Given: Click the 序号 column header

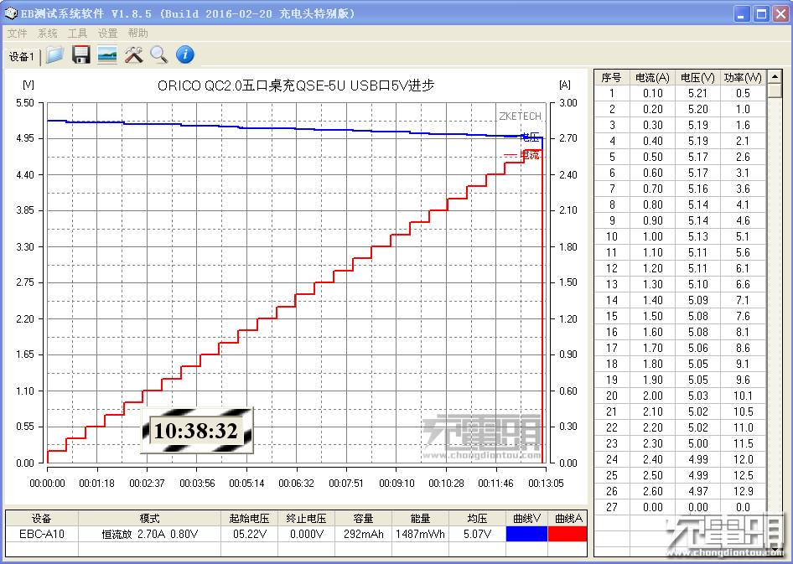Looking at the screenshot, I should pyautogui.click(x=611, y=77).
